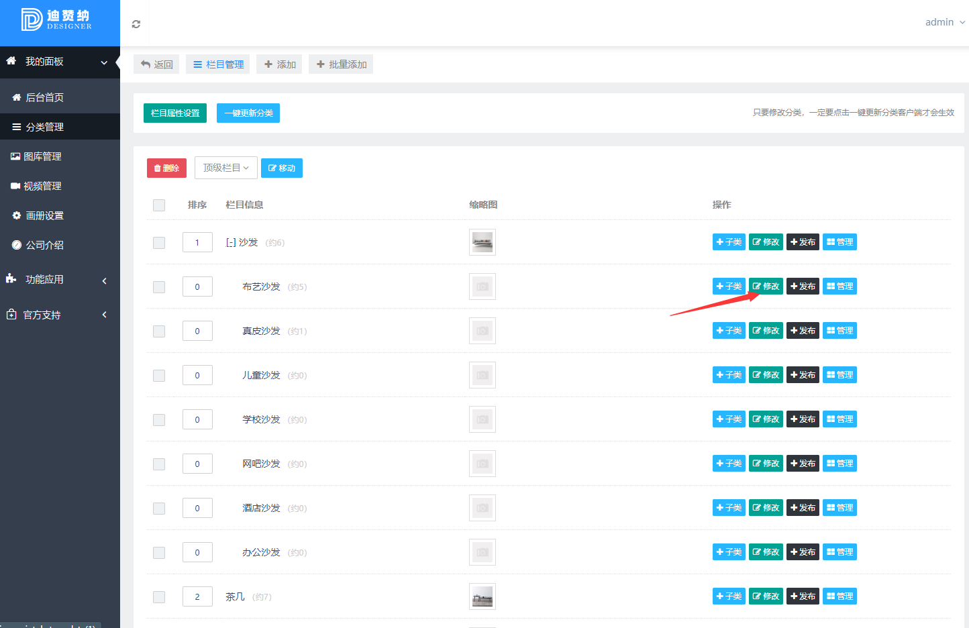The image size is (969, 628).
Task: Switch to the 批量添加 tab
Action: pos(341,64)
